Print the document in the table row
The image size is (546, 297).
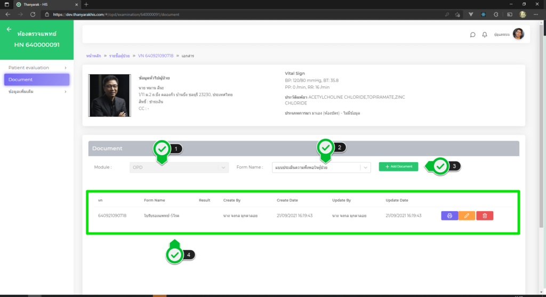pyautogui.click(x=449, y=215)
